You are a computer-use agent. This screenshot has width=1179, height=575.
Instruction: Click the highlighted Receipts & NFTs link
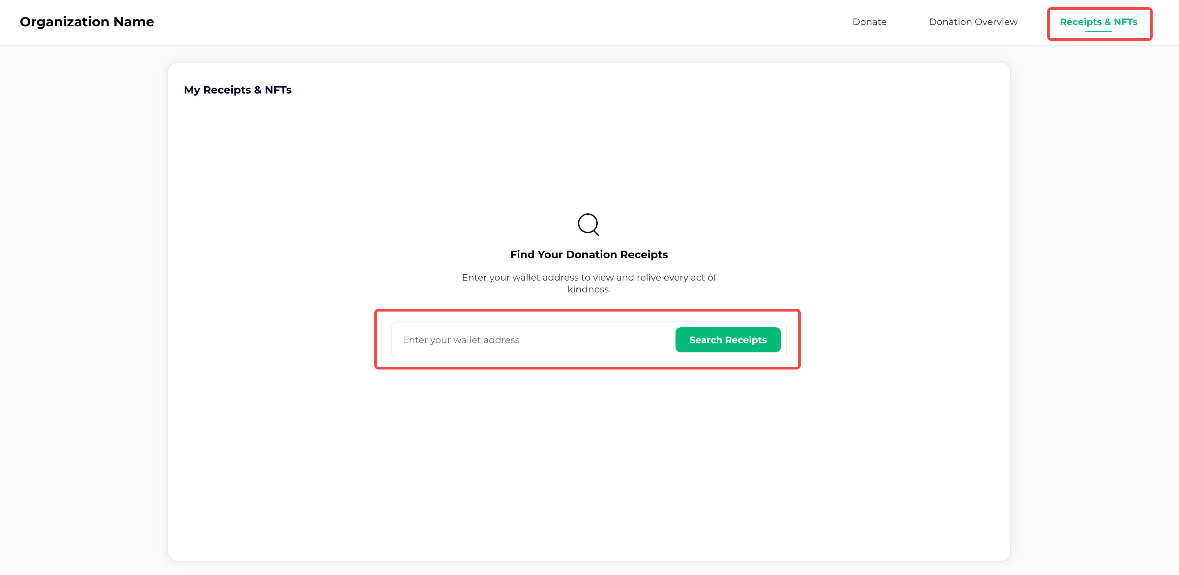(1099, 21)
